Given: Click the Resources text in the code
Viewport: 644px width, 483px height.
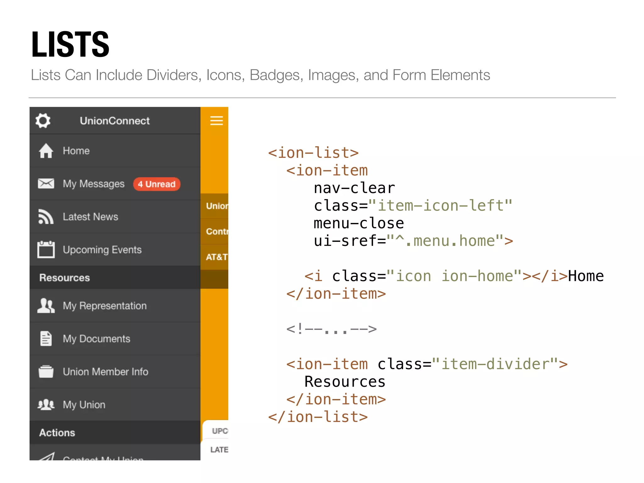Looking at the screenshot, I should click(x=345, y=382).
